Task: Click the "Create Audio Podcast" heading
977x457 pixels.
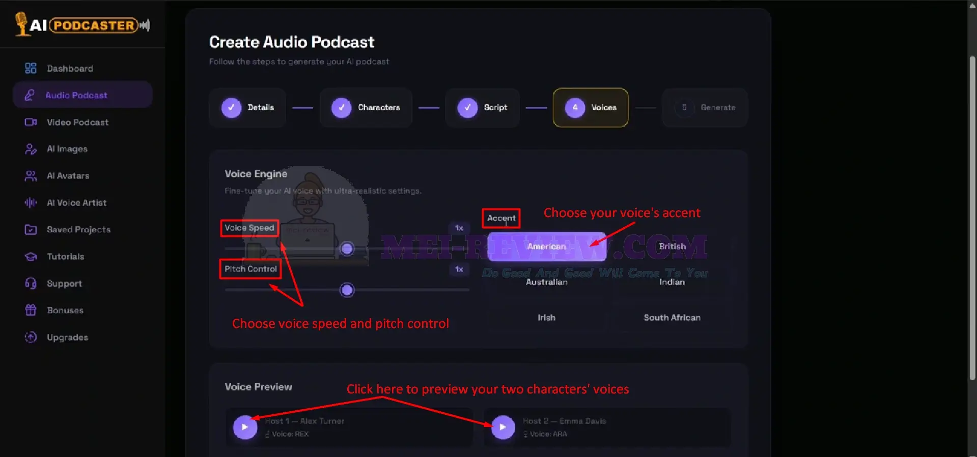Action: pyautogui.click(x=292, y=42)
